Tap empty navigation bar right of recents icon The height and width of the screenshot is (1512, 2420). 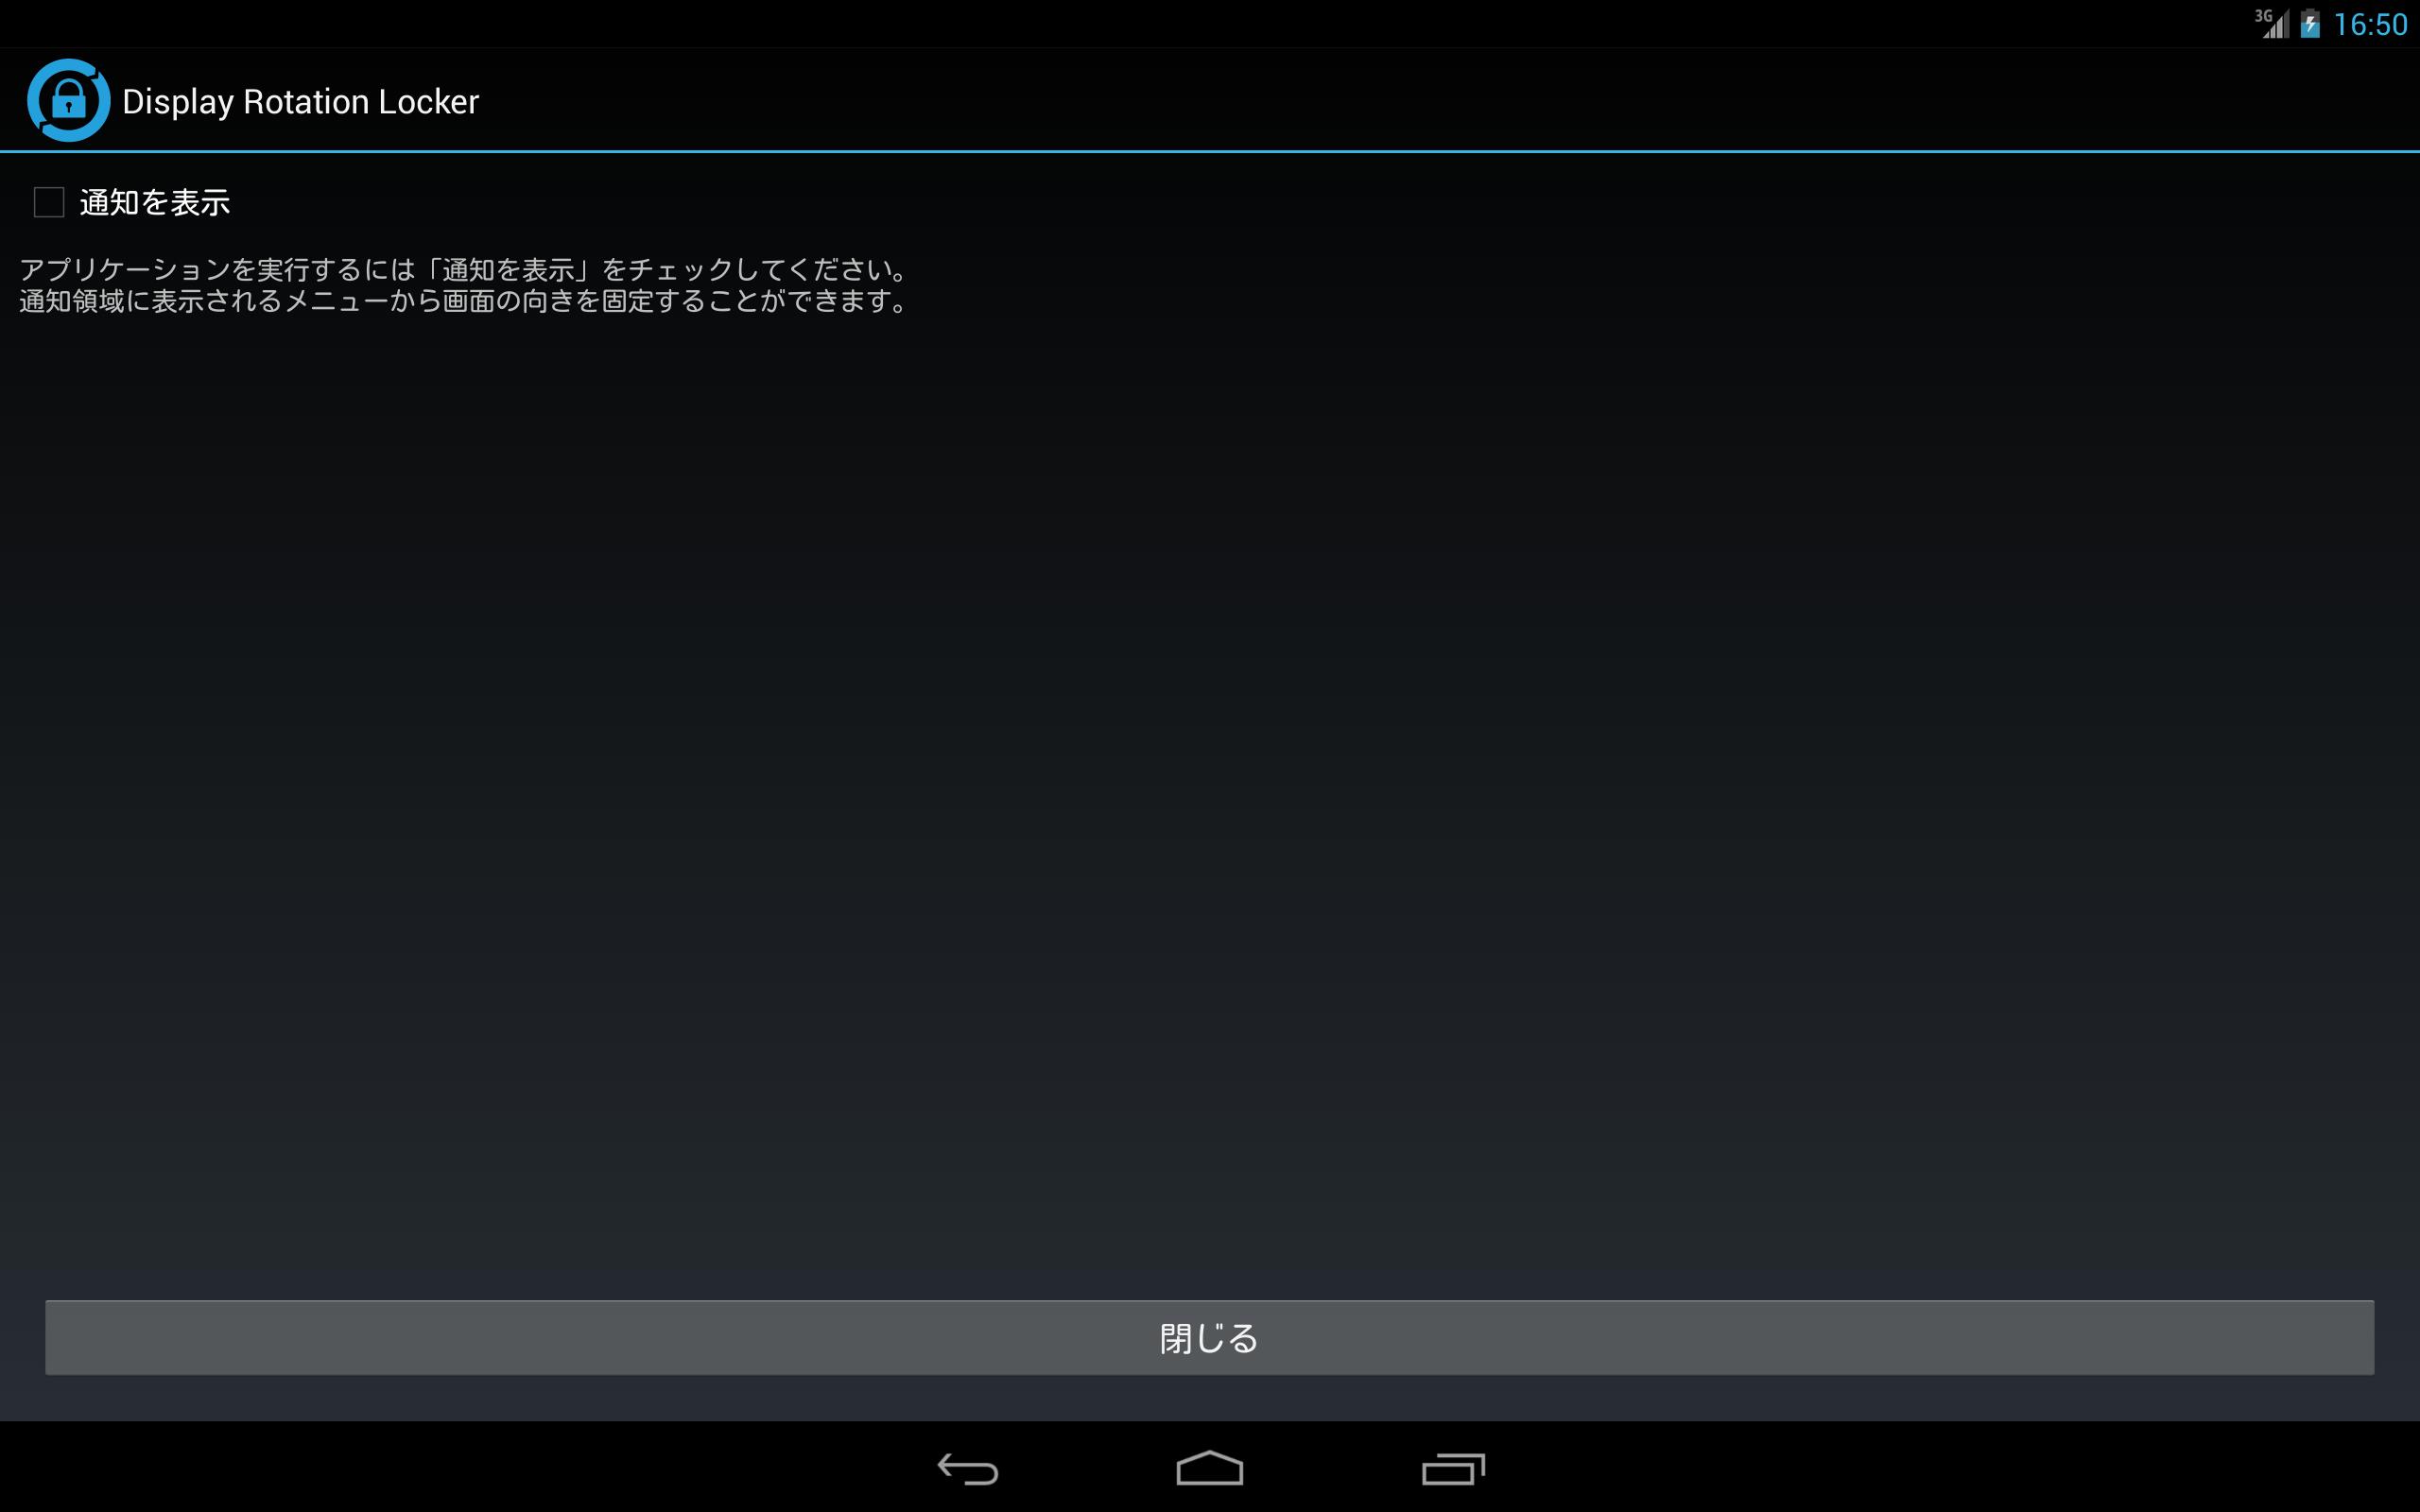tap(1950, 1468)
